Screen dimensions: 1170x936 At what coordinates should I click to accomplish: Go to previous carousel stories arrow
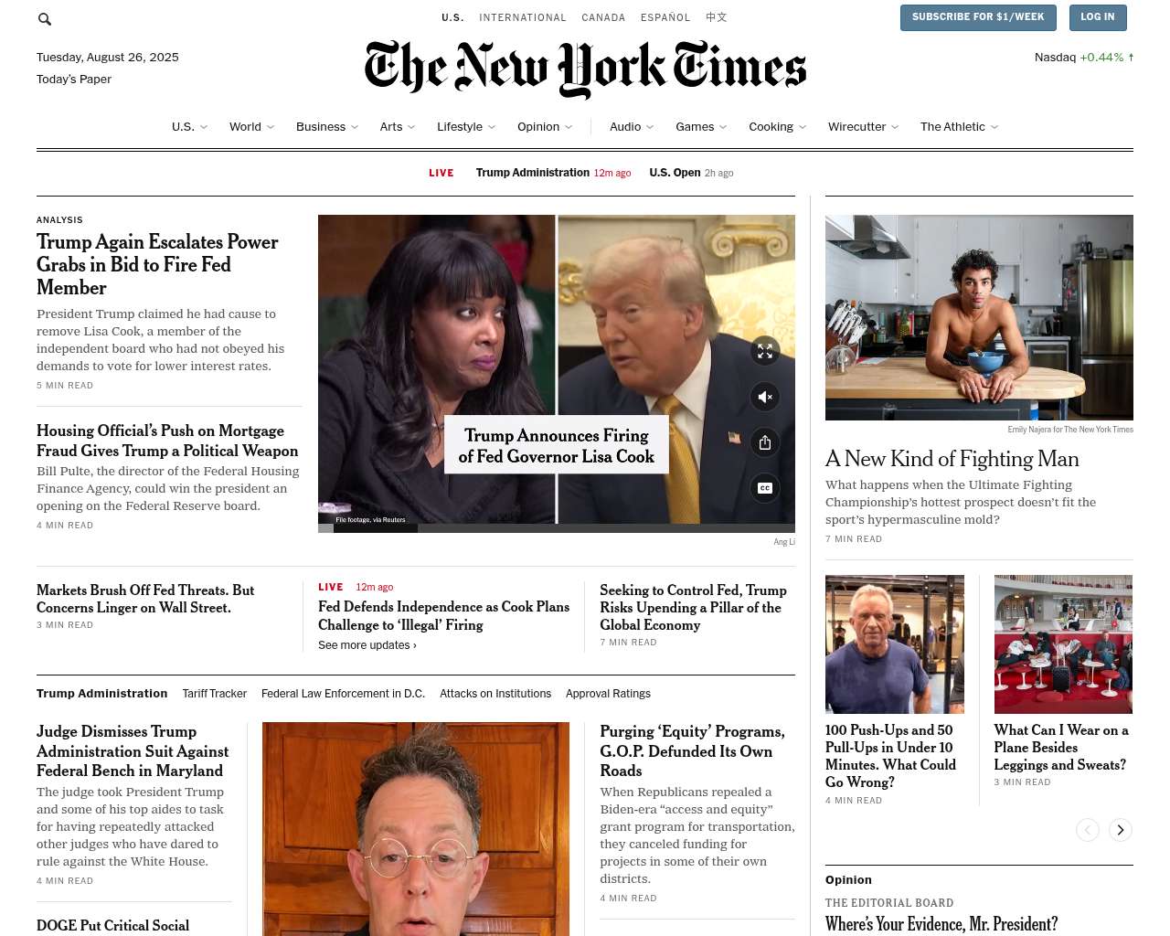pyautogui.click(x=1088, y=830)
